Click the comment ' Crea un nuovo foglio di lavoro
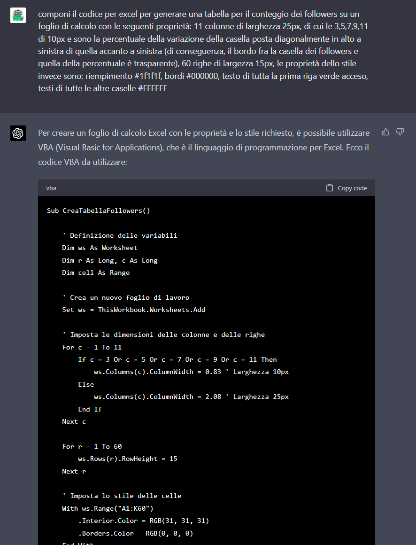This screenshot has height=545, width=416. 126,297
